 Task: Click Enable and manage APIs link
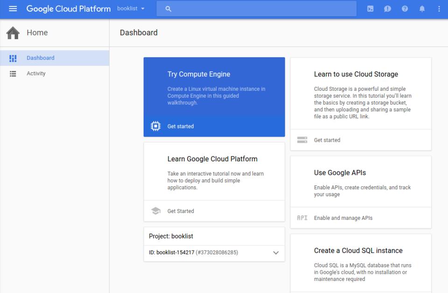click(343, 218)
